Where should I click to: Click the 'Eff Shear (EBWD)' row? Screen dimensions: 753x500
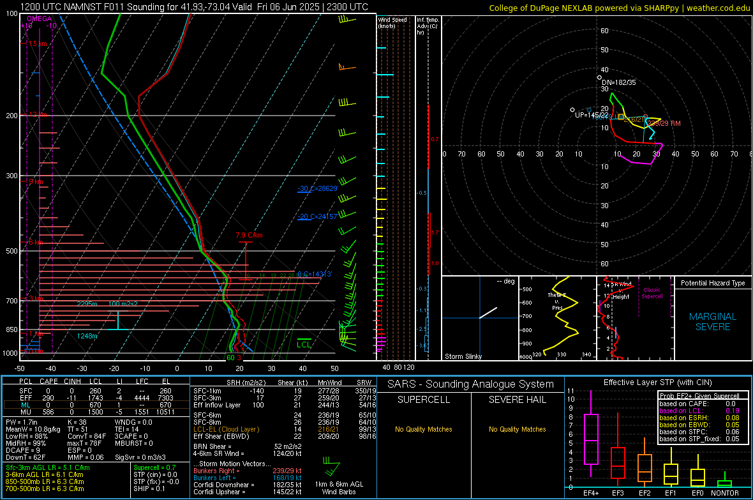pos(285,436)
